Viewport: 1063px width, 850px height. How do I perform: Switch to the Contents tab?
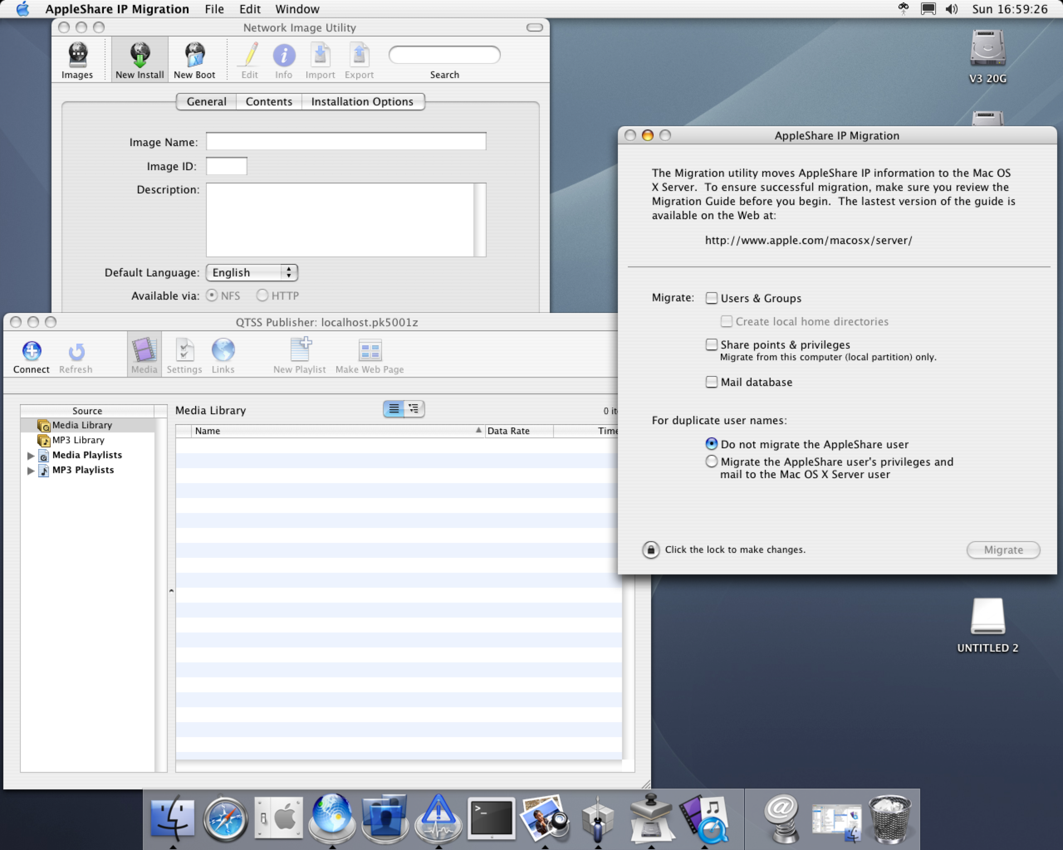coord(269,102)
